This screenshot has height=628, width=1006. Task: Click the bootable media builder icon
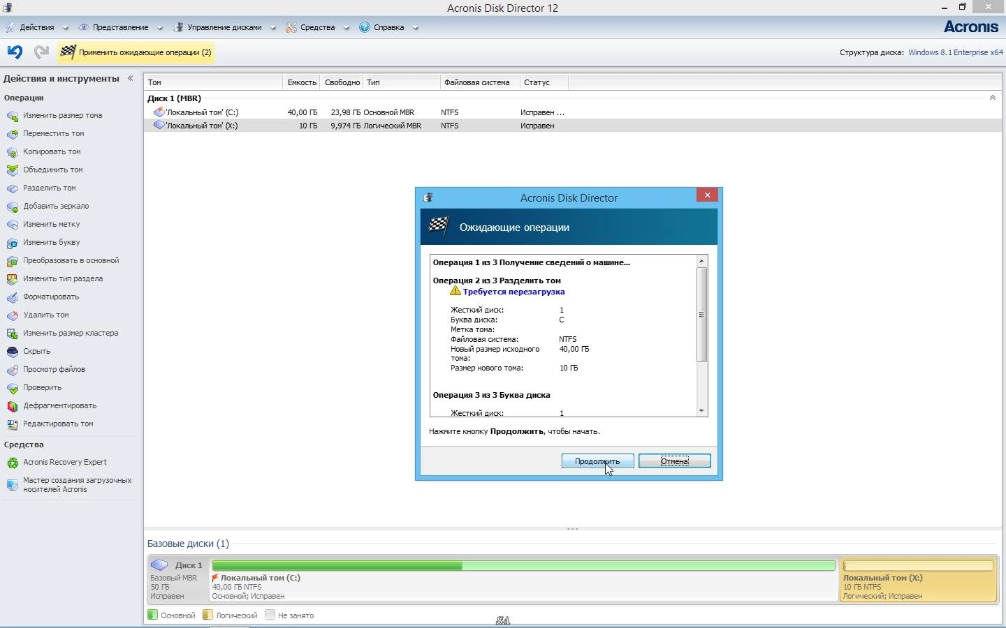pos(12,485)
